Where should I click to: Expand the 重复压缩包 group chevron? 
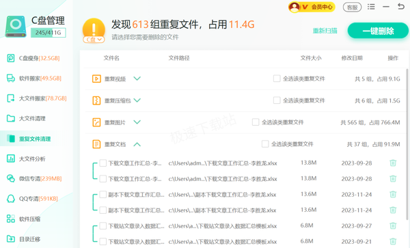click(x=137, y=100)
